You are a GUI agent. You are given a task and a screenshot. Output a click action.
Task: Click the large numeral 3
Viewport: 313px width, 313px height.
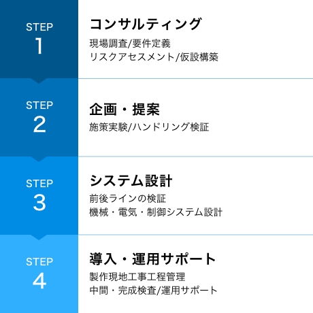(39, 203)
